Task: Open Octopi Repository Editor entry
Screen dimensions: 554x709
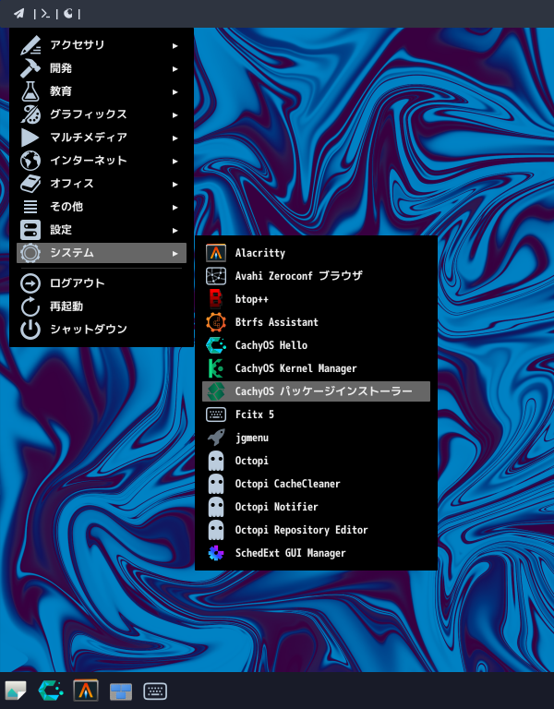Action: [x=316, y=530]
